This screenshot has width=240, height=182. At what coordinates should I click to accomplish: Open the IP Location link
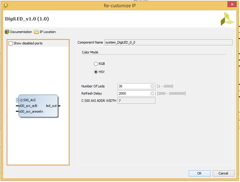(x=48, y=32)
